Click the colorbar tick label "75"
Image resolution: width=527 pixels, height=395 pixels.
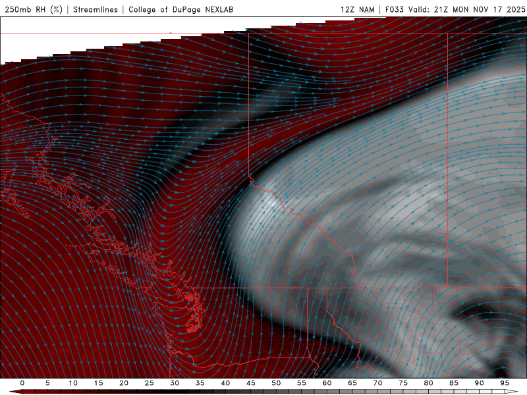(403, 383)
